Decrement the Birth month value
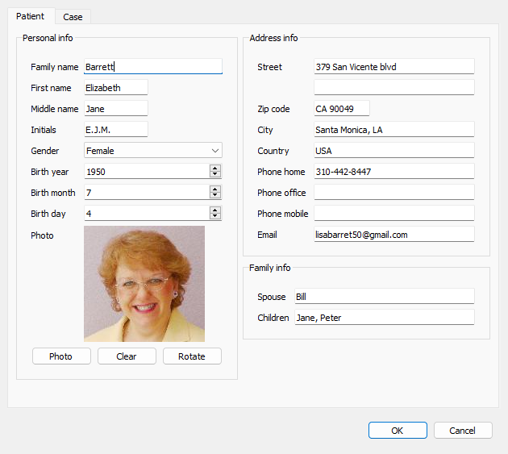Image resolution: width=508 pixels, height=454 pixels. [215, 196]
